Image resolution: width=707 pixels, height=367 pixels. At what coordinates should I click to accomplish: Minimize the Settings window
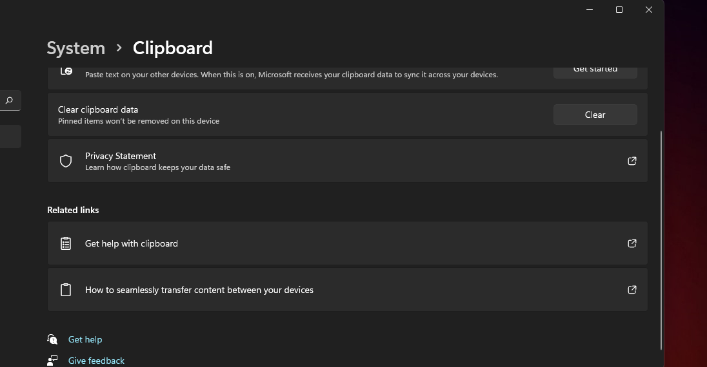(x=590, y=10)
